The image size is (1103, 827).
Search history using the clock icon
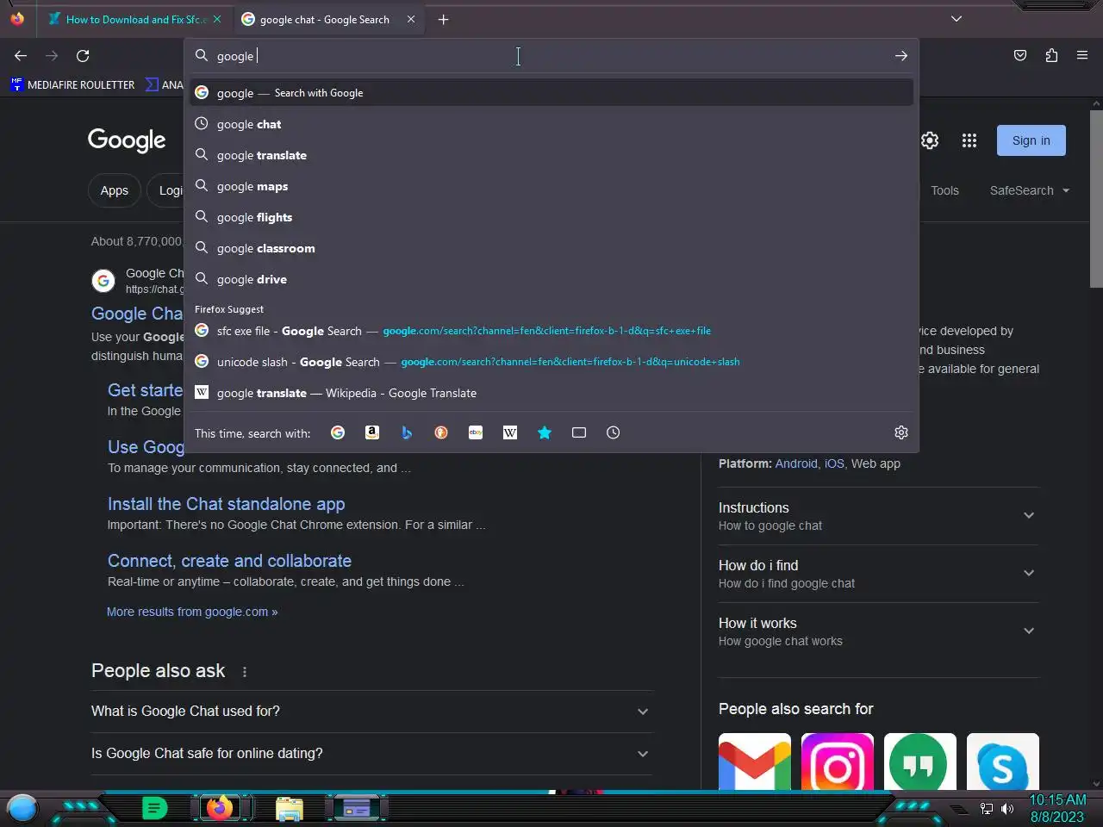pos(614,432)
